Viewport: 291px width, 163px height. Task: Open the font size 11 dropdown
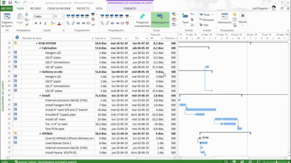coord(62,16)
